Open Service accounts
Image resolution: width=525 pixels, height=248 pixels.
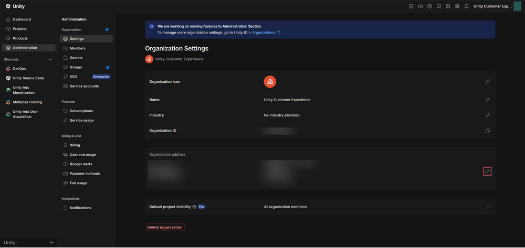click(86, 86)
